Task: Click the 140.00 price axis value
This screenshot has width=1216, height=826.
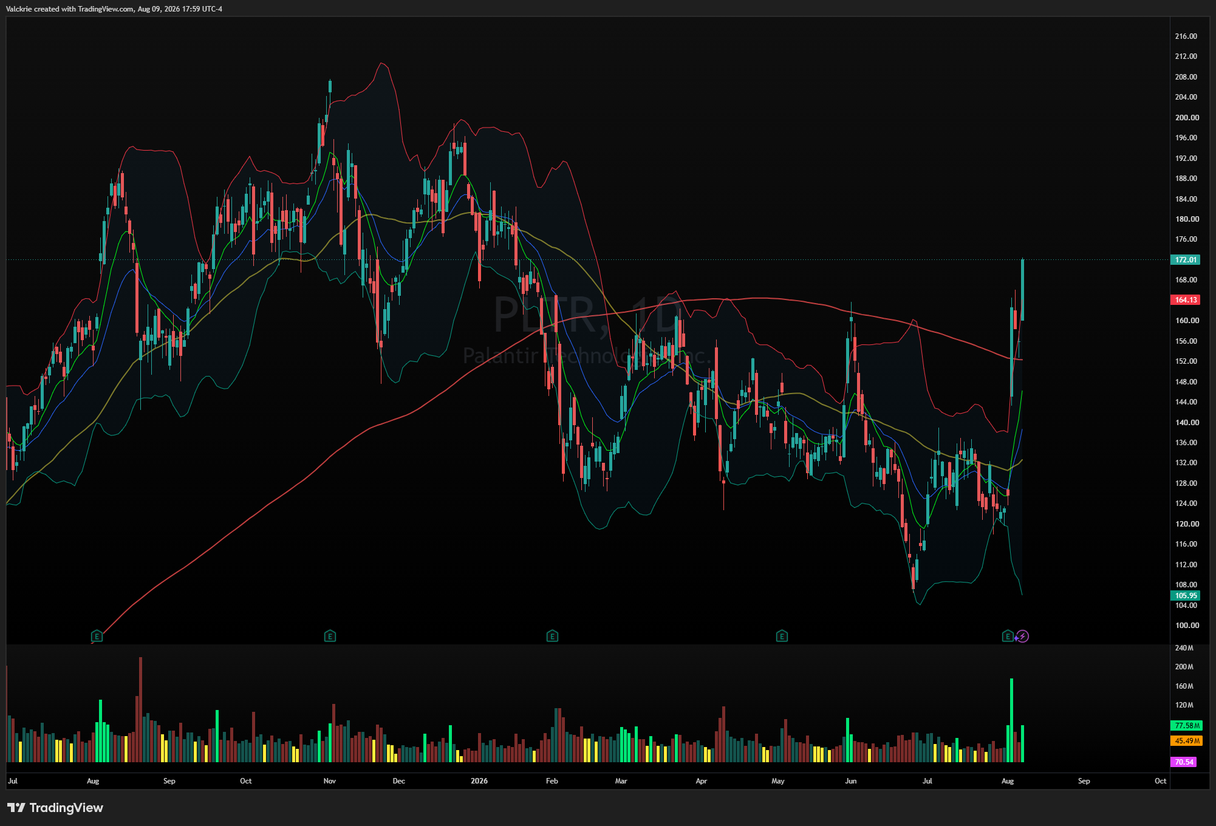Action: click(x=1186, y=423)
